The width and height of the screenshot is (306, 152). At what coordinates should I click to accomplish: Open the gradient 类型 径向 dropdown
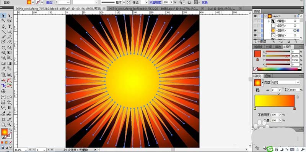(285, 82)
